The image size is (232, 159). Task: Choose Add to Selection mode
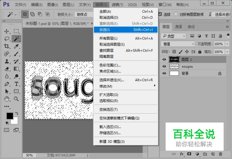[33, 14]
